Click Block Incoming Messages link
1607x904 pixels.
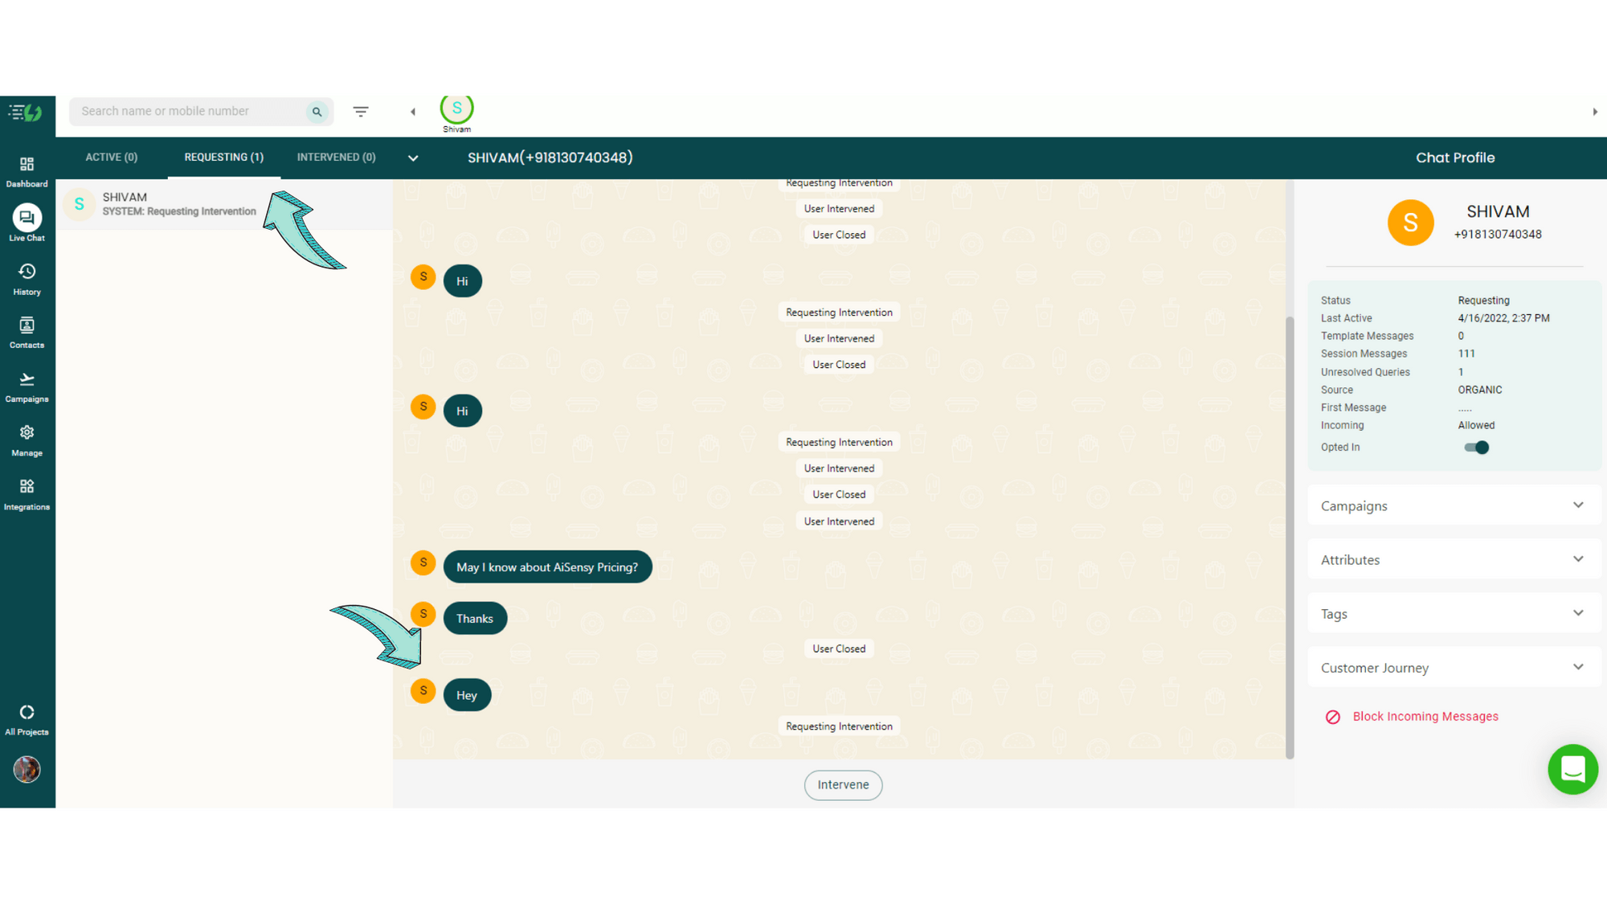pyautogui.click(x=1425, y=716)
